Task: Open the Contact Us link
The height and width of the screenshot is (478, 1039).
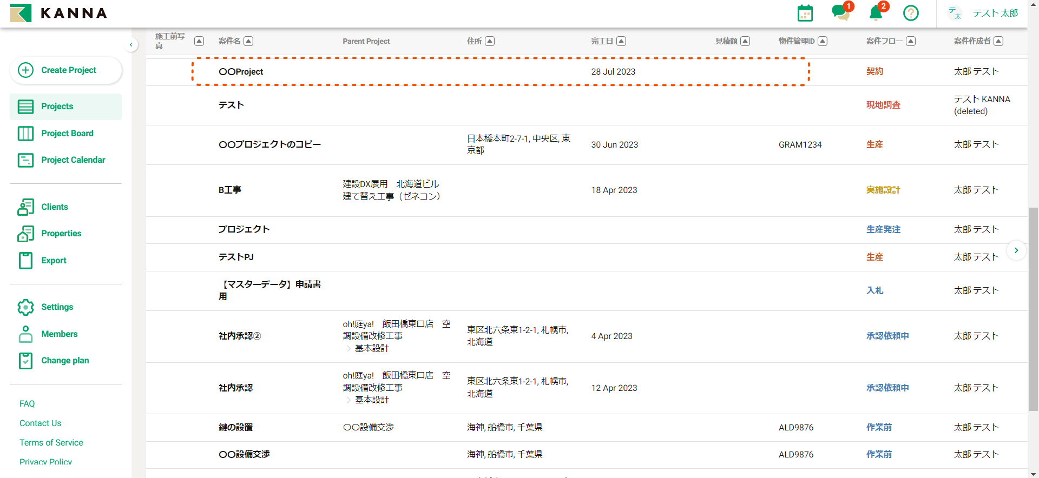Action: 41,423
